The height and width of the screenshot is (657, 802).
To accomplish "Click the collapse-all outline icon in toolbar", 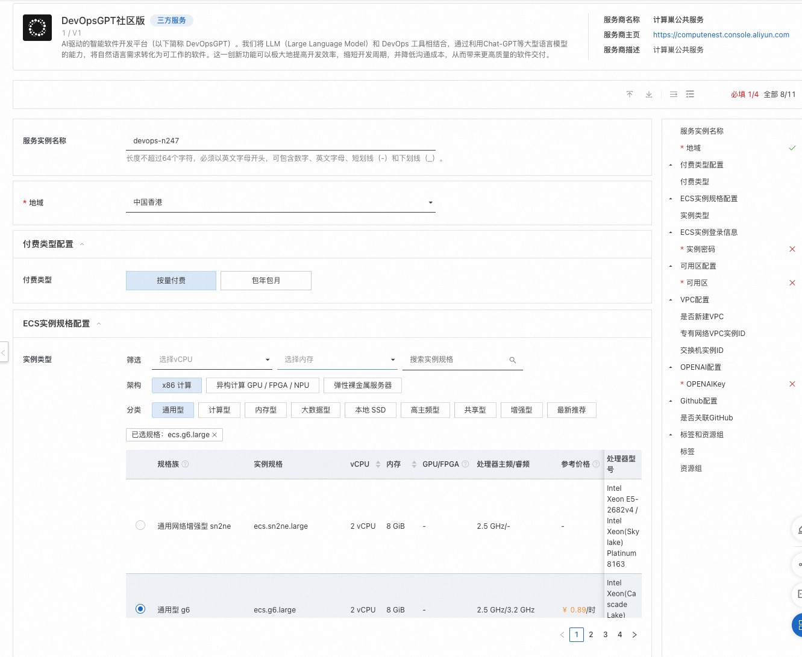I will [x=674, y=94].
